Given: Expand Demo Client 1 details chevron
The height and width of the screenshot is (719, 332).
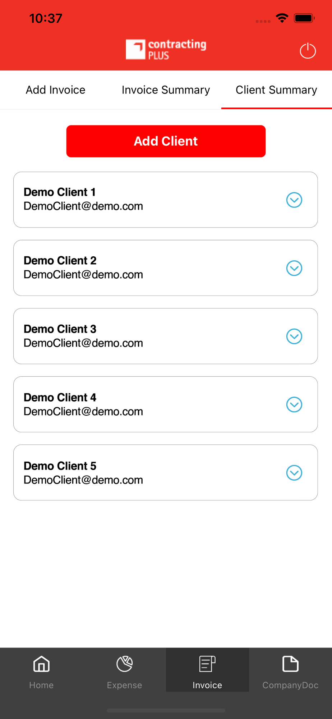Looking at the screenshot, I should click(294, 200).
